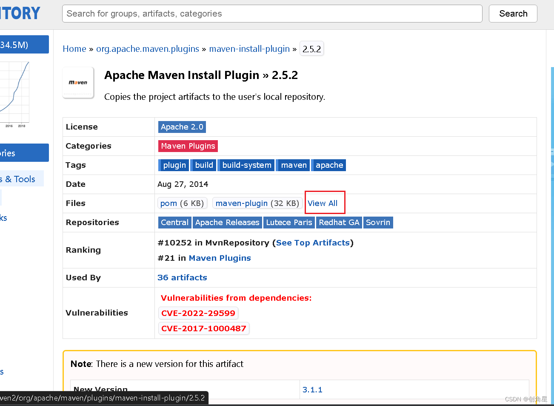Open the CVE-2022-29599 vulnerability details

(198, 313)
